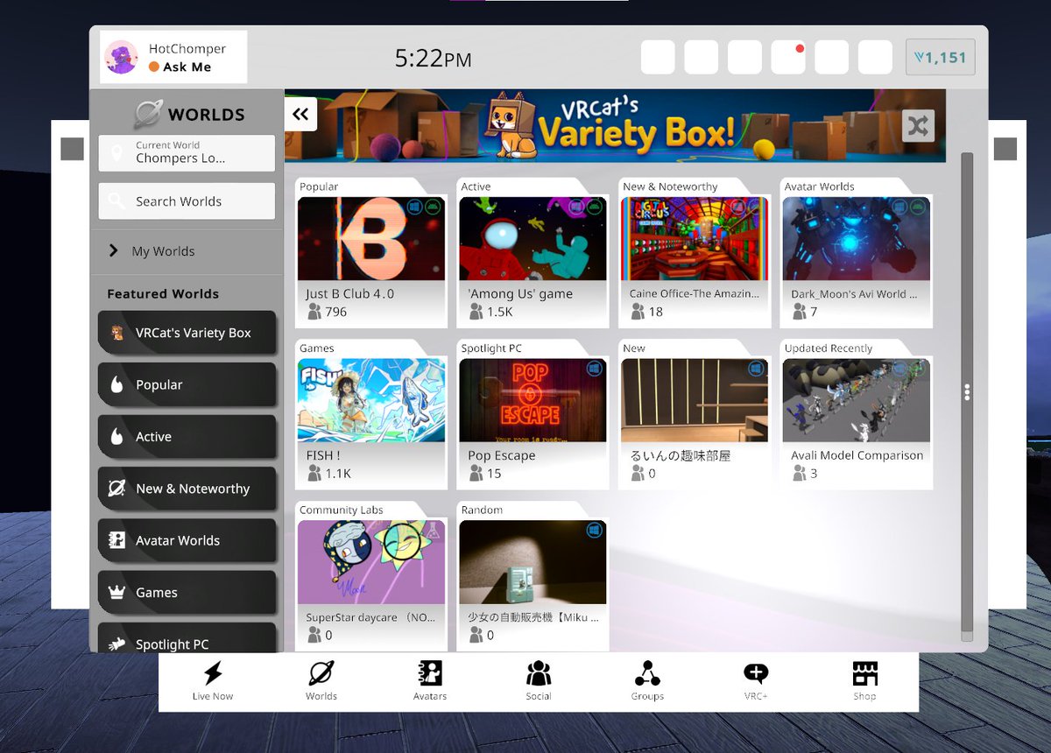1051x753 pixels.
Task: Click Community Labs row header label
Action: (x=341, y=510)
